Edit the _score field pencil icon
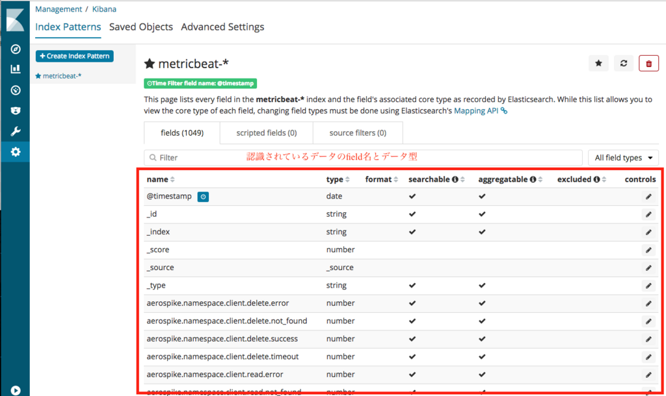 click(x=648, y=250)
